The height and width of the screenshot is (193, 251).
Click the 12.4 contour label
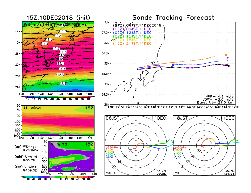pos(63,84)
